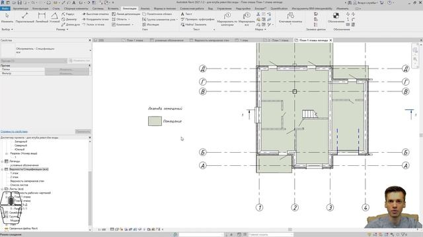Switch to Ведомость материалов стен view tab
Screen dimensions: 423x237
(x=210, y=40)
